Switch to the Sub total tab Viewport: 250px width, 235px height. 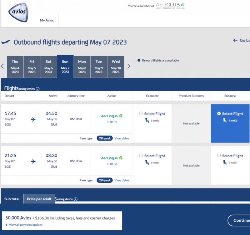coord(12,199)
